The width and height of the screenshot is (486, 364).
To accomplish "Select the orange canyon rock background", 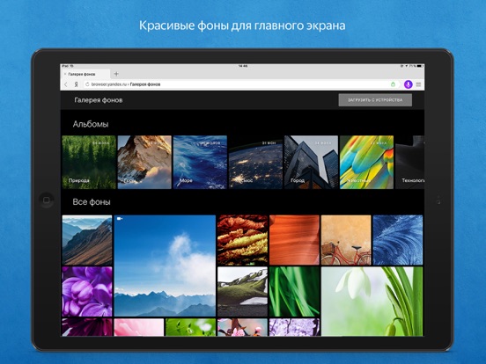I will (x=294, y=240).
